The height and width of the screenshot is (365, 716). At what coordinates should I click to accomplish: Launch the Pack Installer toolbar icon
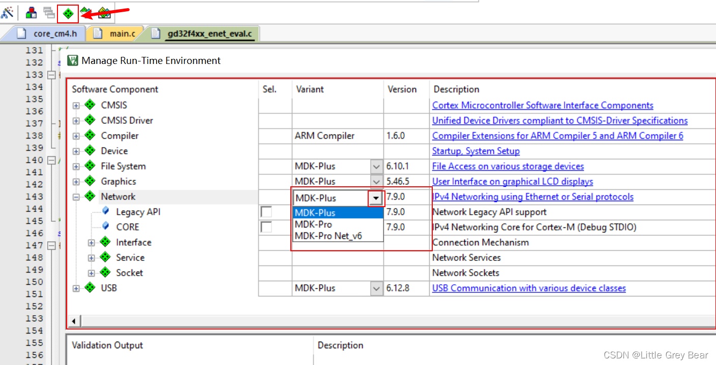click(104, 13)
